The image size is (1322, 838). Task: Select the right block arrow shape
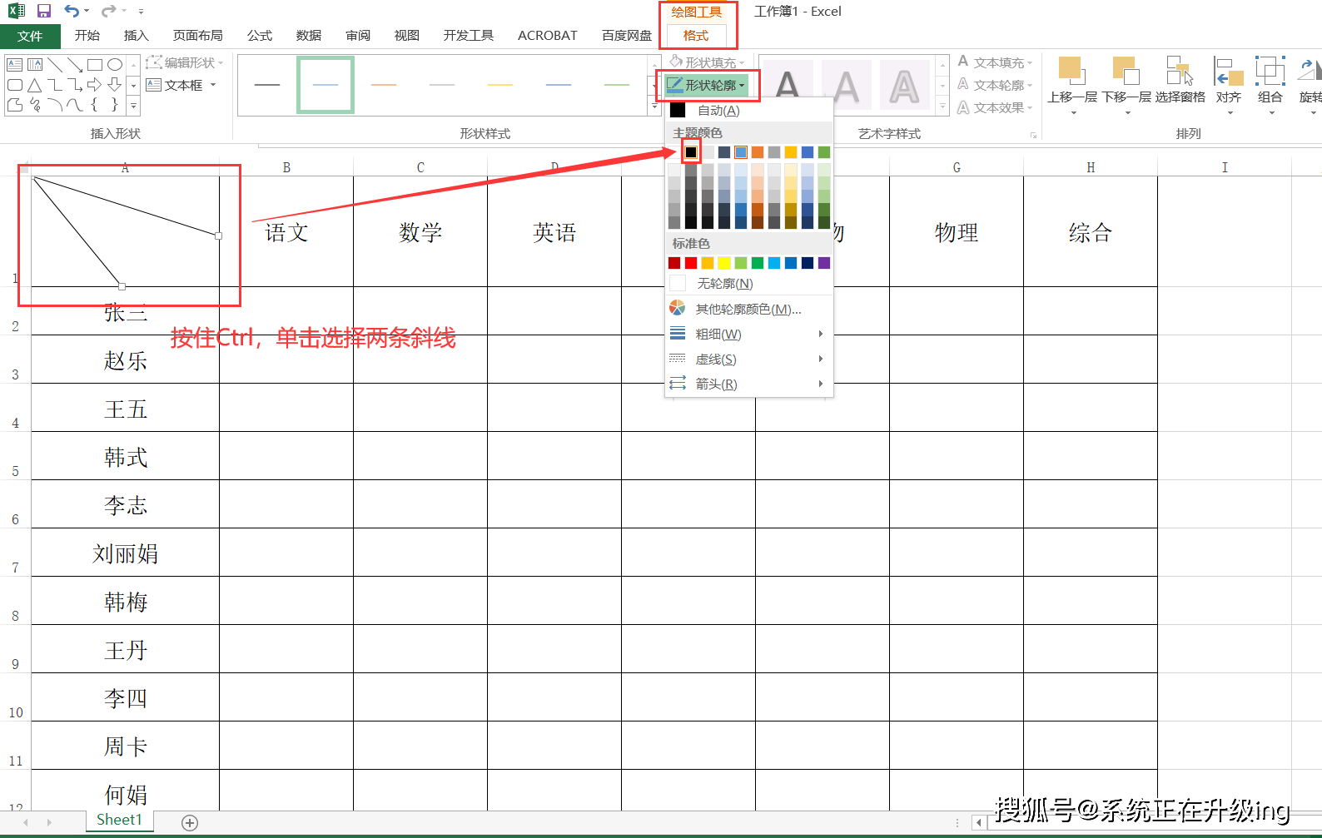(95, 85)
